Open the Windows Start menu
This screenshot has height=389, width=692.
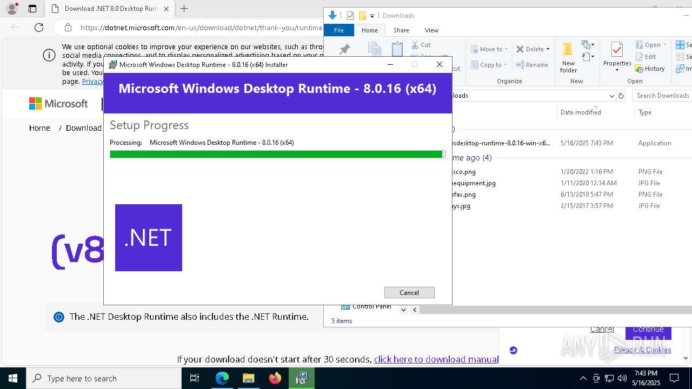pyautogui.click(x=13, y=378)
